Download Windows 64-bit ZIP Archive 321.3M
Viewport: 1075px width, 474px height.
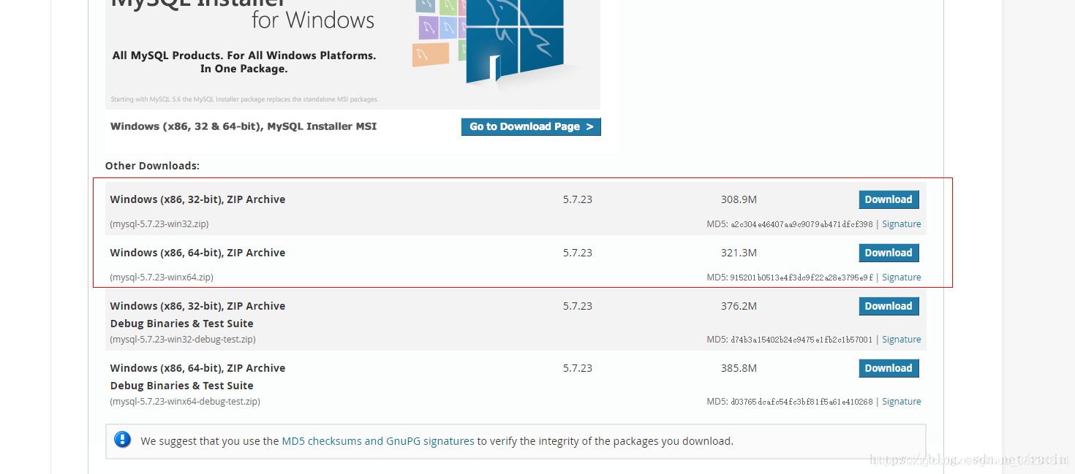coord(889,253)
